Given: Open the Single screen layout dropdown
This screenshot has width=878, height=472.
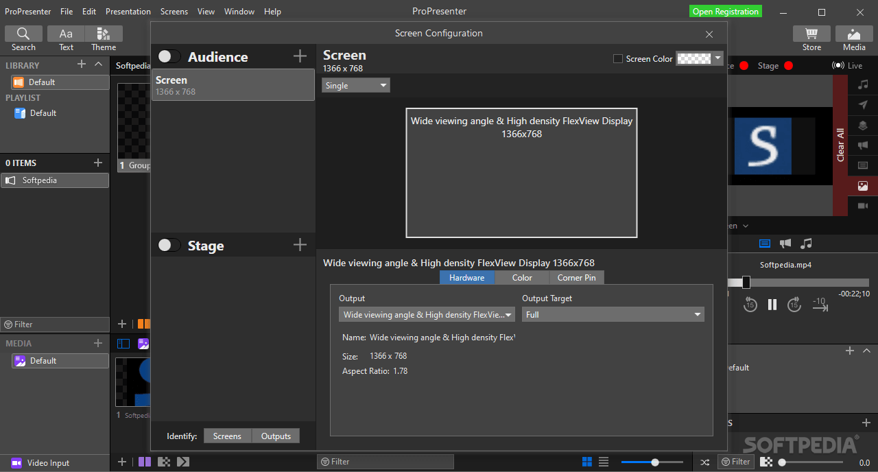Looking at the screenshot, I should [355, 85].
